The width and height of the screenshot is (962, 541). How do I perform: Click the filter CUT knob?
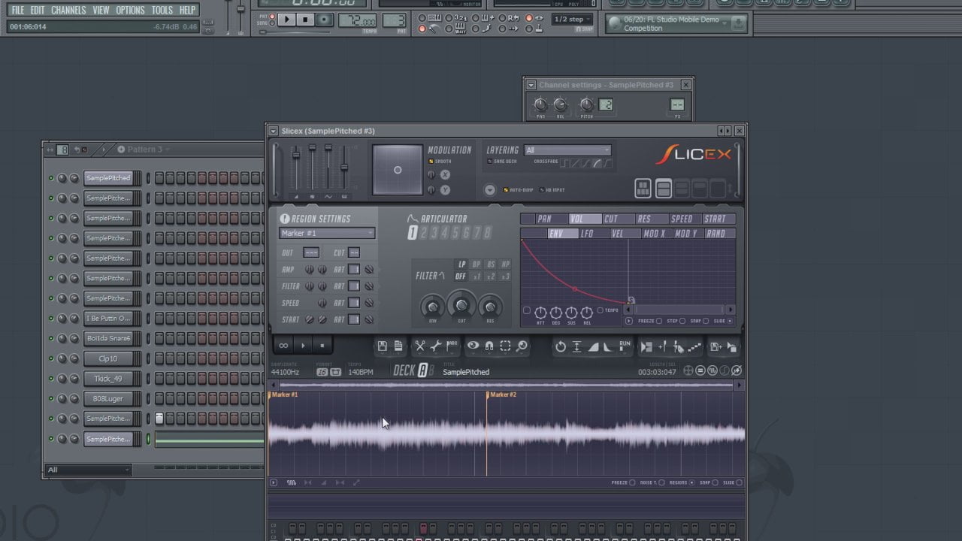(x=461, y=306)
